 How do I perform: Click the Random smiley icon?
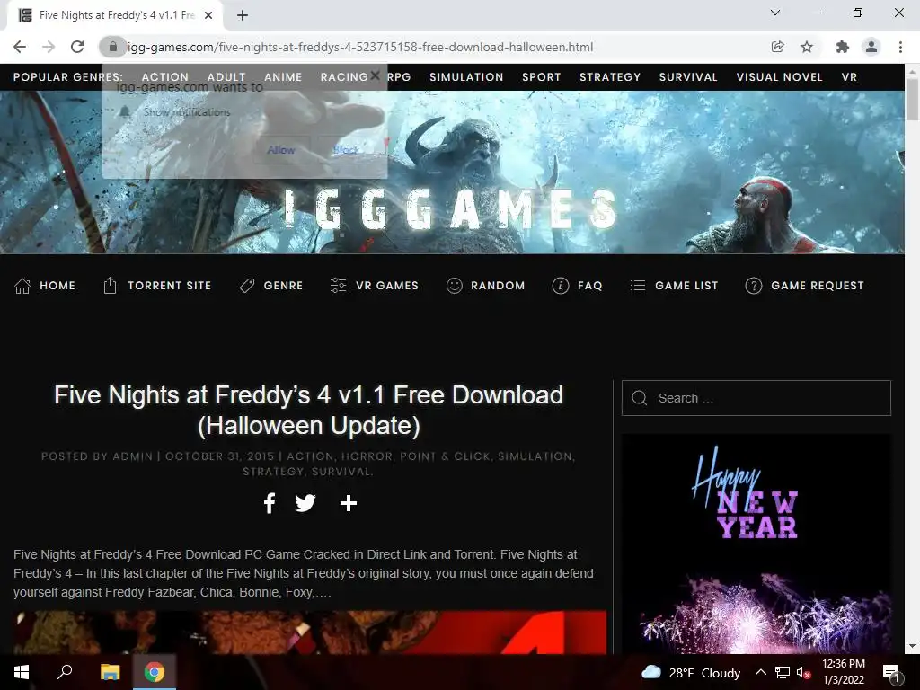pos(454,286)
